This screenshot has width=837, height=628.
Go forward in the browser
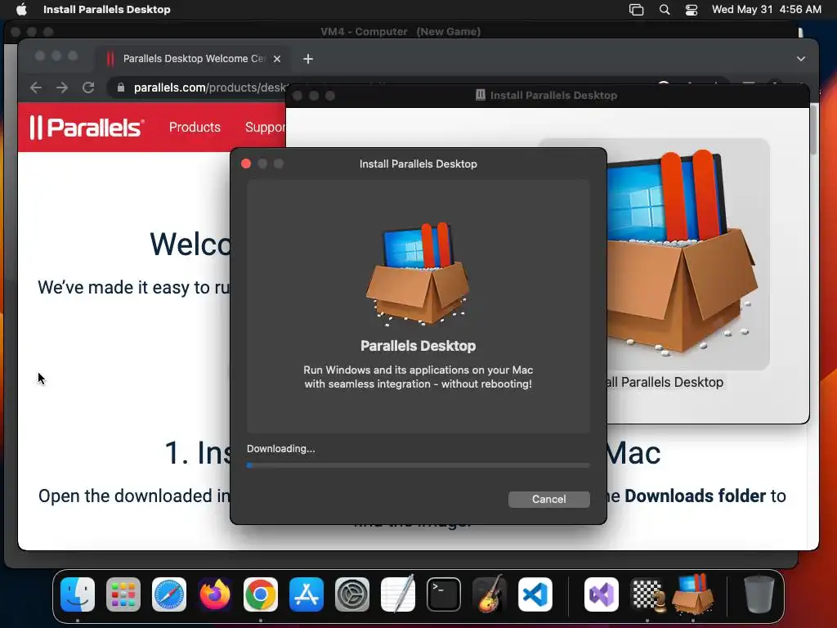tap(62, 87)
